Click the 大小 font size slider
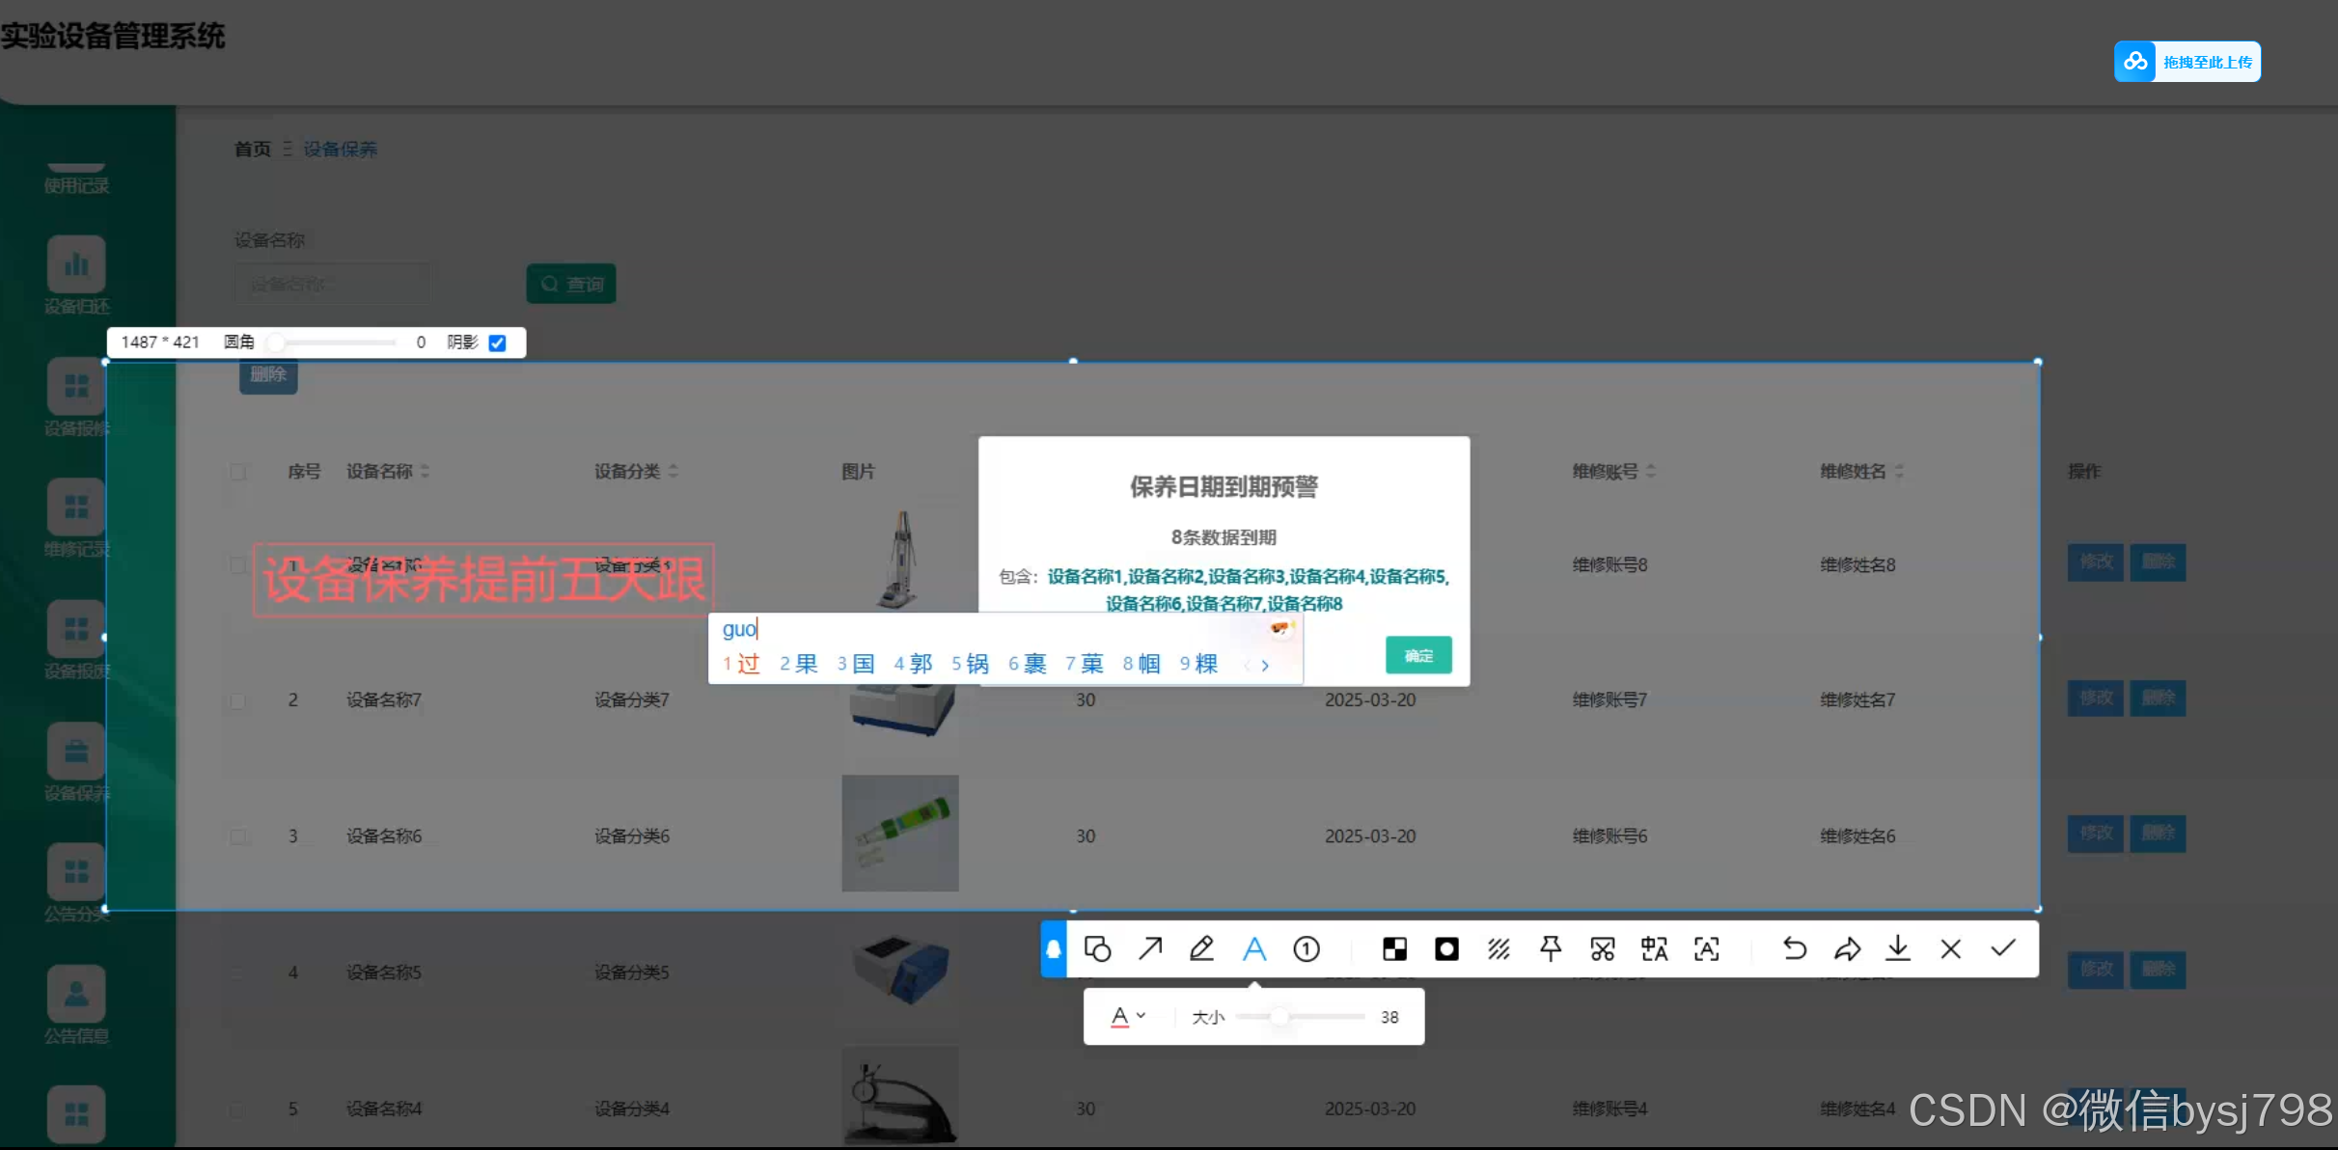Viewport: 2338px width, 1150px height. 1300,1017
